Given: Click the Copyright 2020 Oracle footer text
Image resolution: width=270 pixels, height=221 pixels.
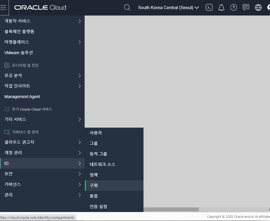Looking at the screenshot, I should point(238,217).
